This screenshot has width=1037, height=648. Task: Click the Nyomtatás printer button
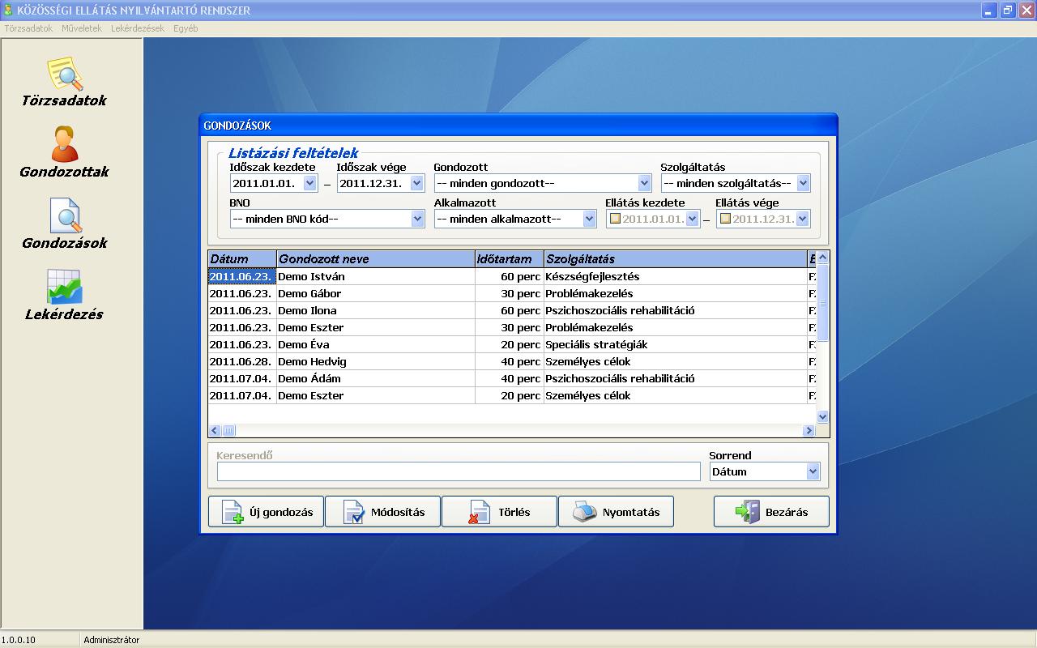616,512
